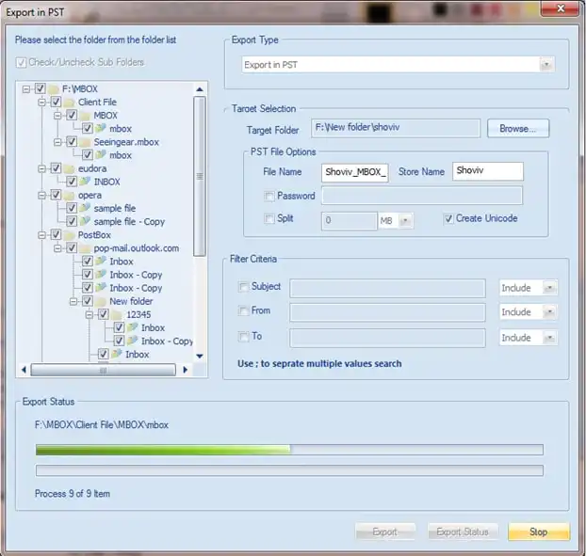This screenshot has width=586, height=556.
Task: Click the Stop button
Action: 539,532
